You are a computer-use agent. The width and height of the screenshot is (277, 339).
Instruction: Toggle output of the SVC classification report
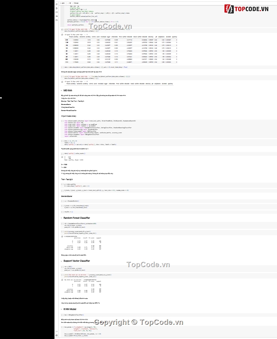tap(62, 280)
